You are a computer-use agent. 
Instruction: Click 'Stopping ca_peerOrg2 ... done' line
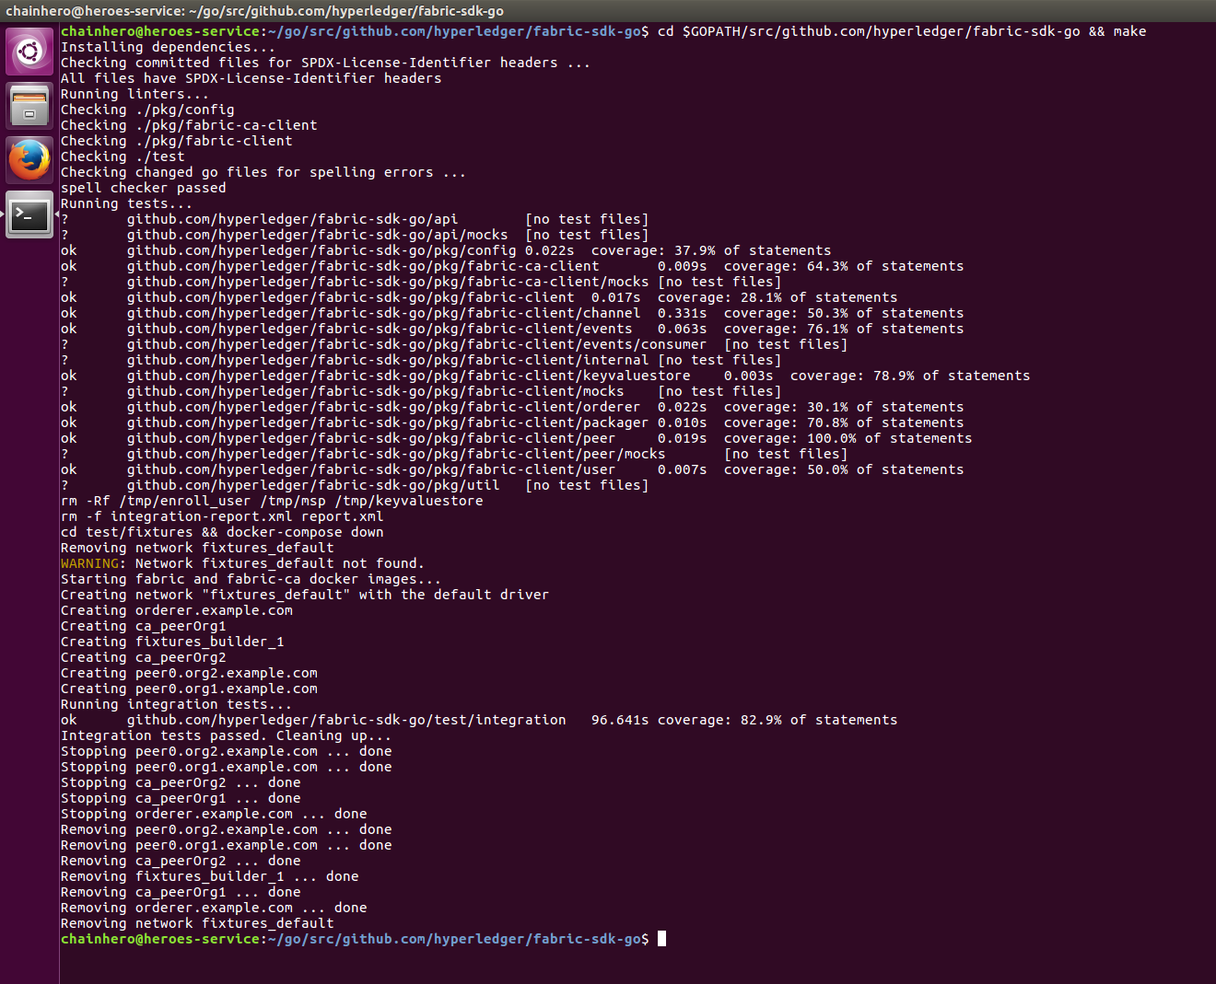click(x=181, y=782)
